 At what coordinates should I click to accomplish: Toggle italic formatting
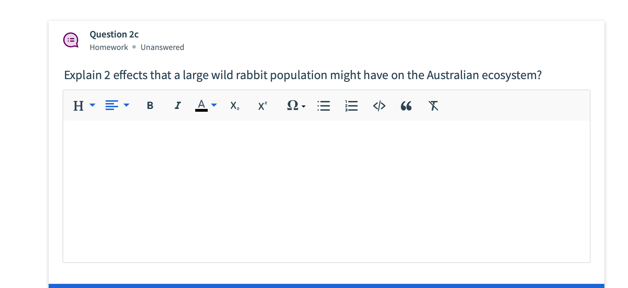click(x=178, y=105)
